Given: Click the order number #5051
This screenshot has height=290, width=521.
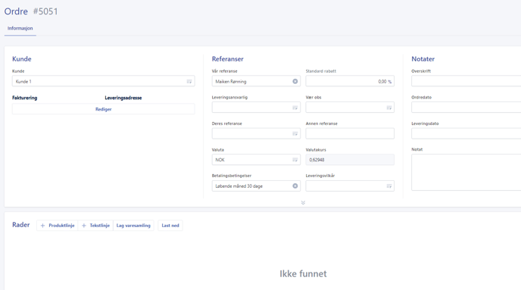Looking at the screenshot, I should (45, 11).
